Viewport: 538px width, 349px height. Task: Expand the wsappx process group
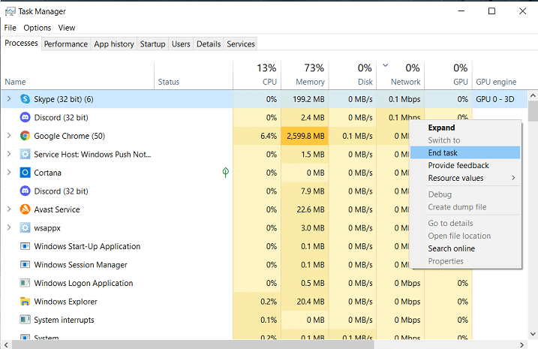point(9,227)
